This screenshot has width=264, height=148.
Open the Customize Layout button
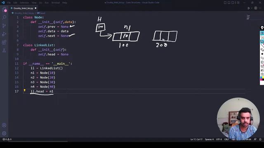pos(238,2)
